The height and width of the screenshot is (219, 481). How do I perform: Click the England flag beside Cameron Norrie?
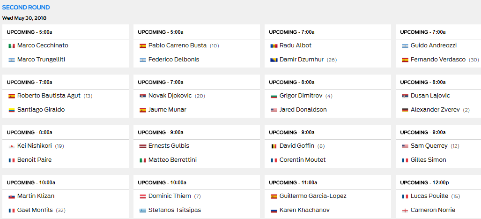click(405, 211)
